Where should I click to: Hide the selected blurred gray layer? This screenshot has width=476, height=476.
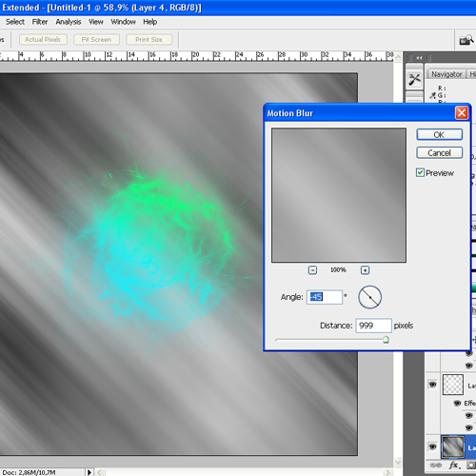click(432, 446)
